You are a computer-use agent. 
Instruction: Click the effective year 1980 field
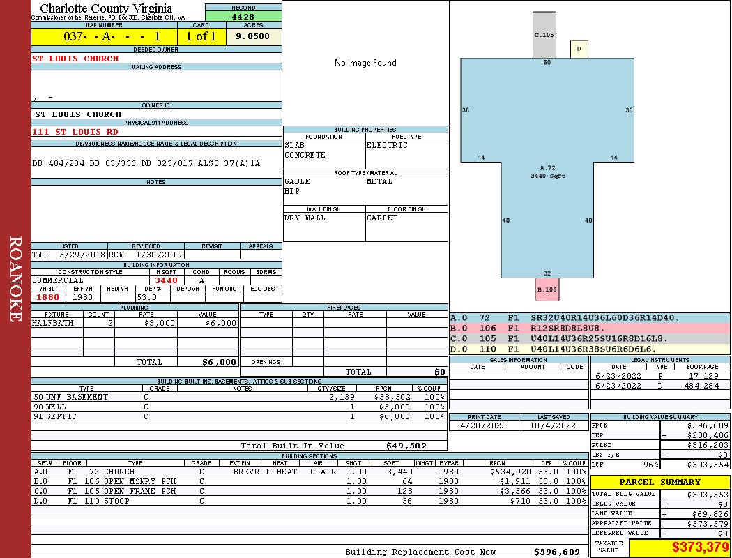pyautogui.click(x=83, y=297)
